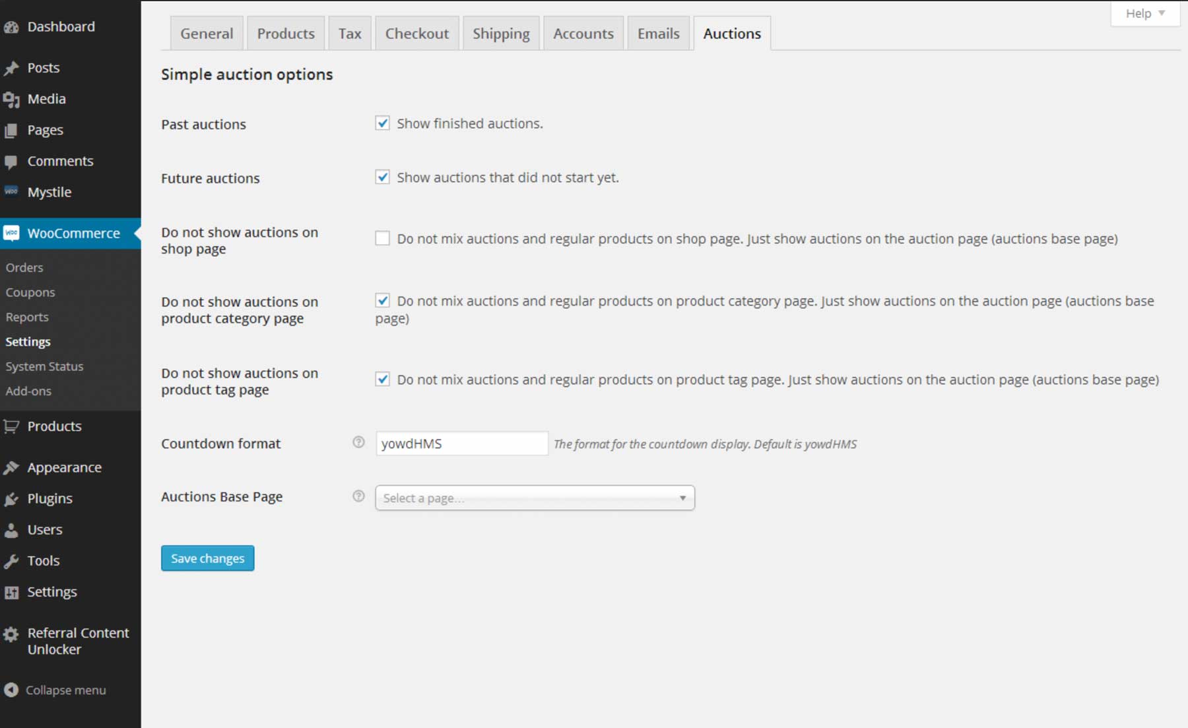The width and height of the screenshot is (1188, 728).
Task: Enable the shop page auction separation checkbox
Action: (382, 238)
